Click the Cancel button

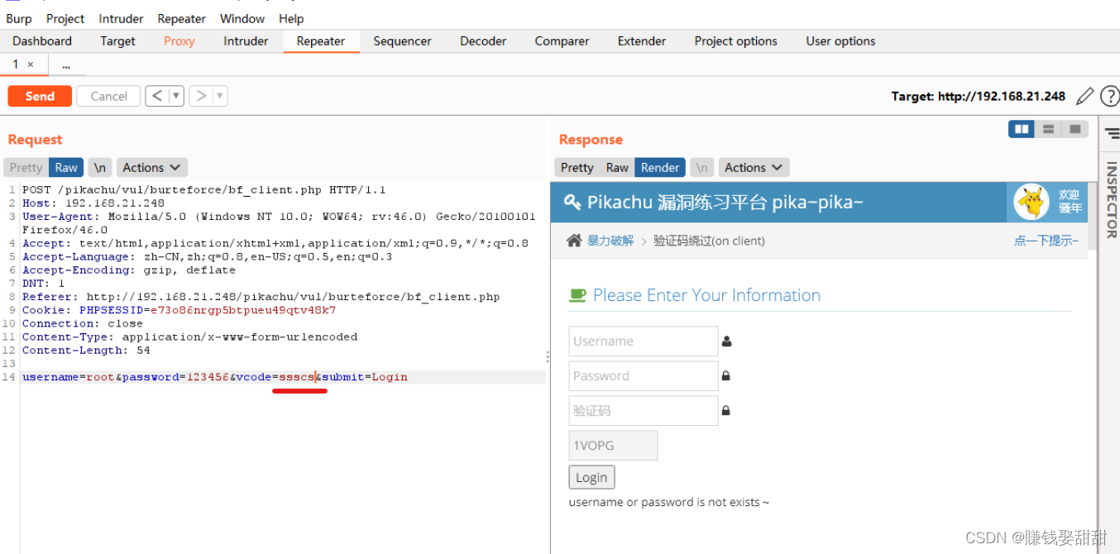108,96
